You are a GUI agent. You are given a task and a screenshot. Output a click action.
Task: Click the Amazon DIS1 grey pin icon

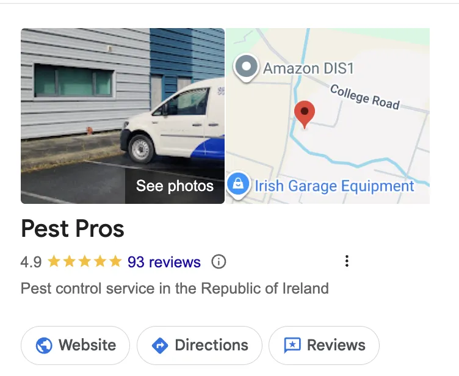click(x=246, y=68)
